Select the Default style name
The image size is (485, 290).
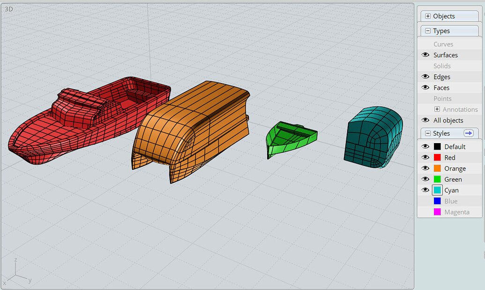coord(455,146)
